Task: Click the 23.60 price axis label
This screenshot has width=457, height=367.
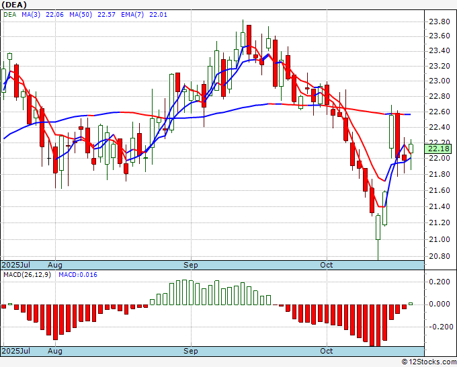Action: 439,36
